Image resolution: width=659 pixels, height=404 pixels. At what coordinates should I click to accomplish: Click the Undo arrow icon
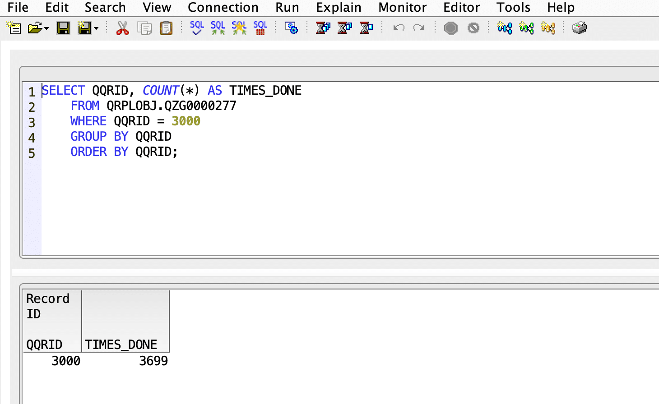click(399, 28)
